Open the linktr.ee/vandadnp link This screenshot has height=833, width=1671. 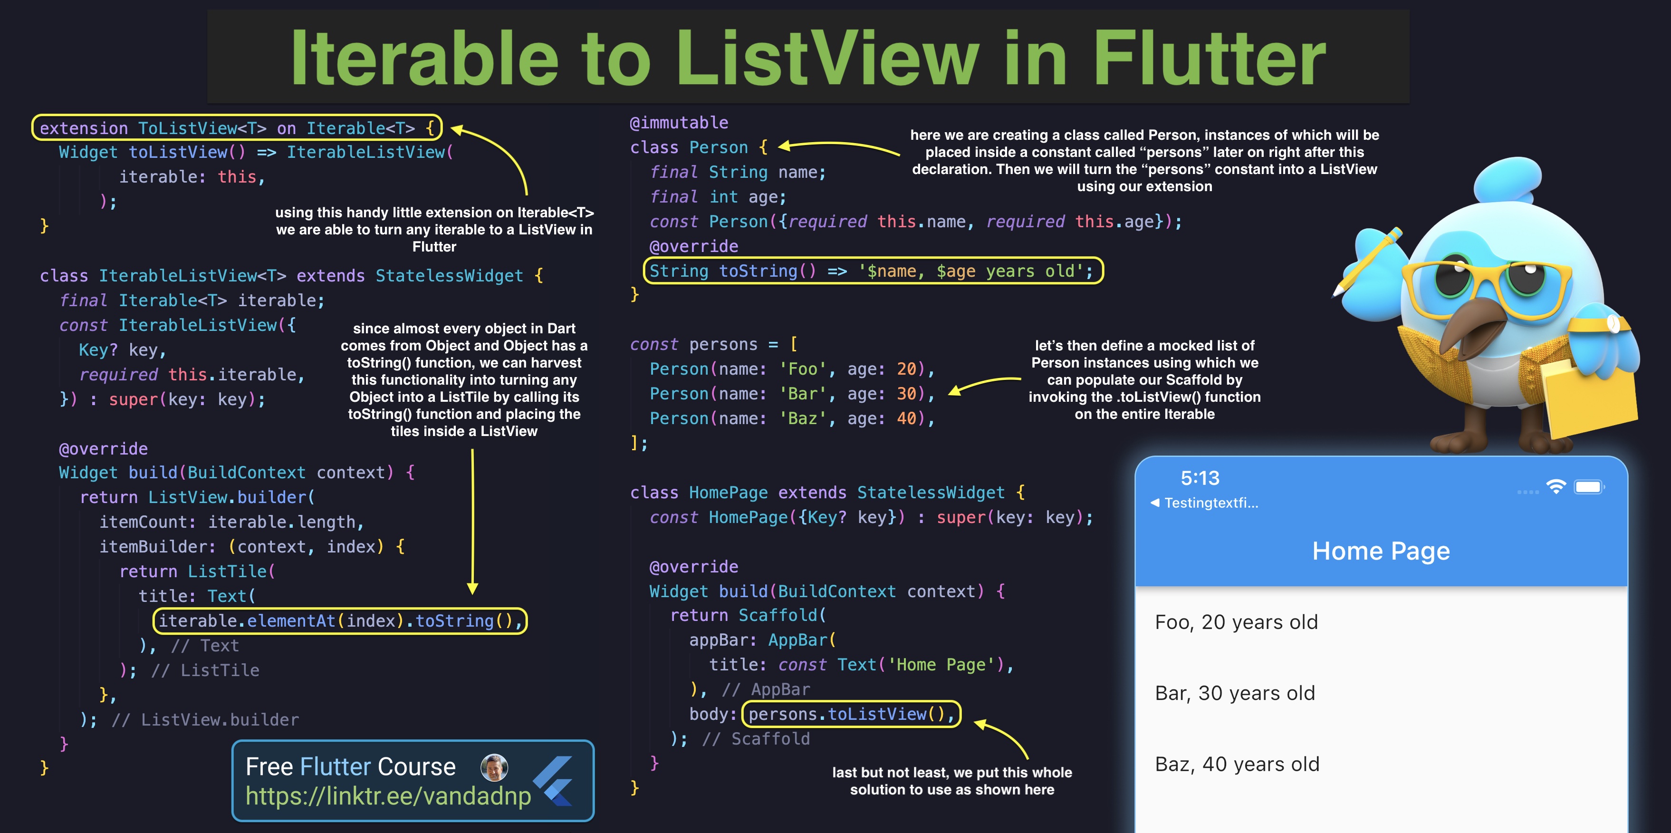click(388, 796)
